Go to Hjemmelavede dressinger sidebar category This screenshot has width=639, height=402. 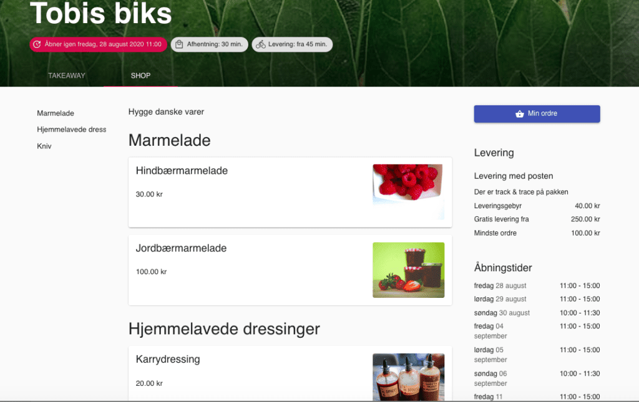[71, 130]
